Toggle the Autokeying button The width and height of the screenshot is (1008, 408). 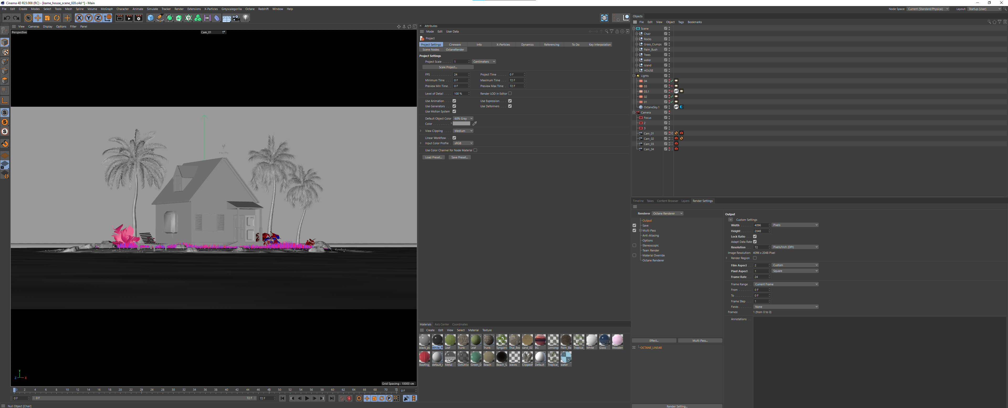pyautogui.click(x=349, y=398)
